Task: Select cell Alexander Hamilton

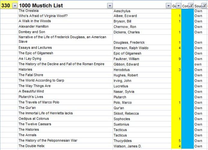Action: coord(65,26)
